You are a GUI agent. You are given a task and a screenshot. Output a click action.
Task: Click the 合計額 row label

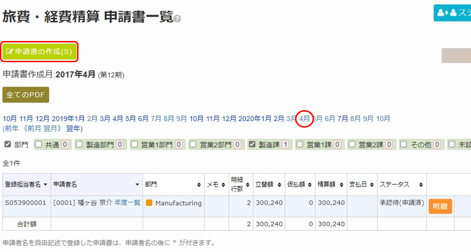tap(27, 224)
